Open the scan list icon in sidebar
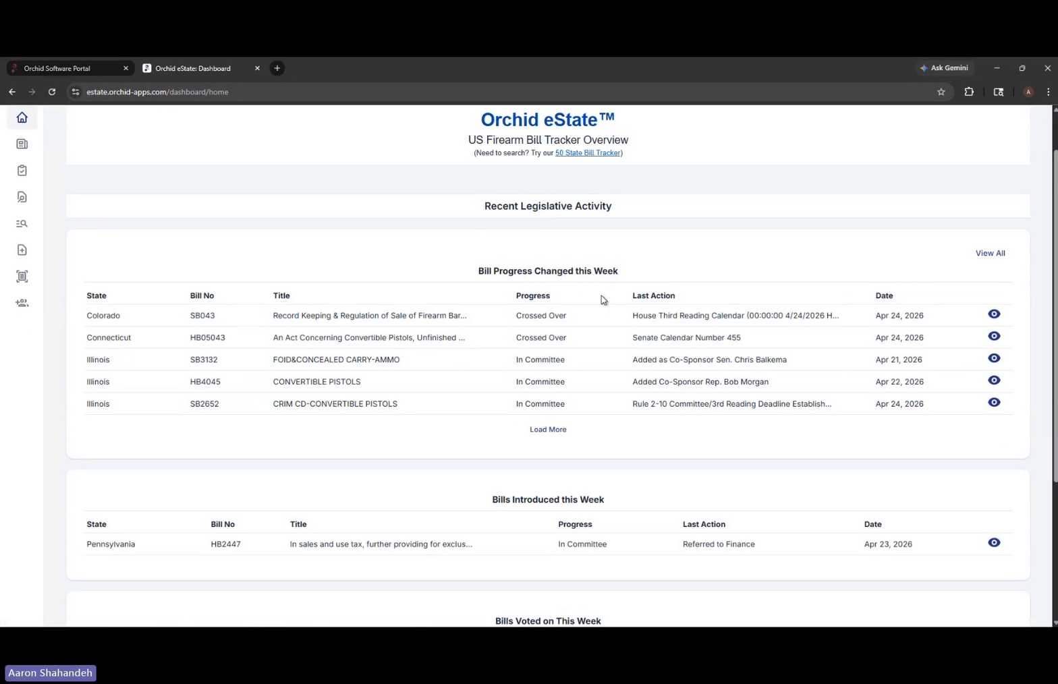Image resolution: width=1058 pixels, height=684 pixels. coord(22,277)
